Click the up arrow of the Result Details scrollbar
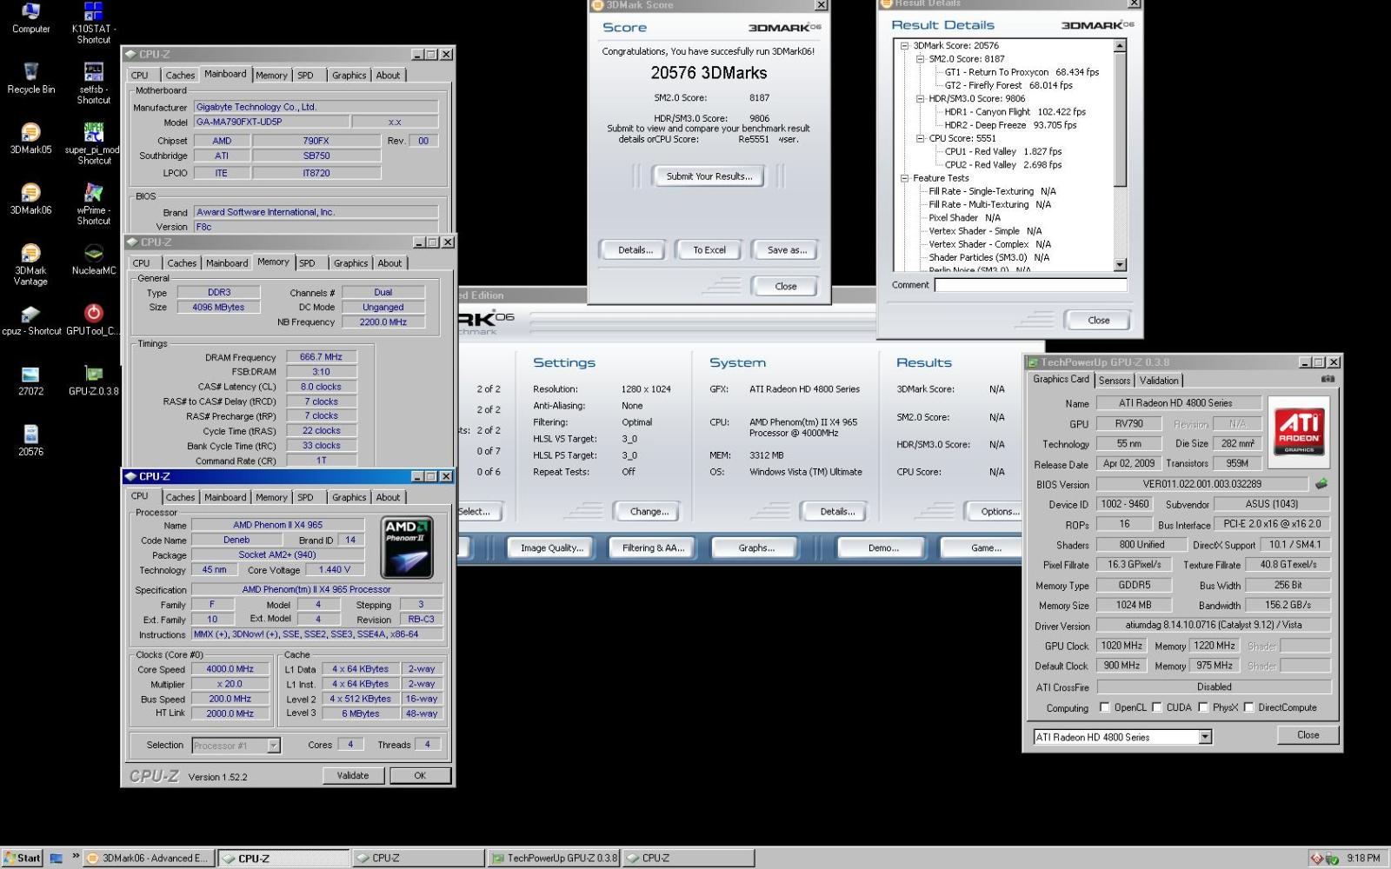The image size is (1391, 869). (x=1120, y=45)
